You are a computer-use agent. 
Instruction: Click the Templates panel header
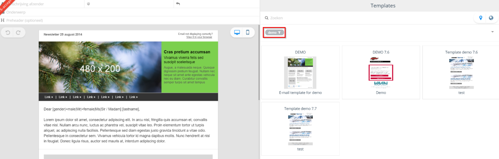point(383,6)
